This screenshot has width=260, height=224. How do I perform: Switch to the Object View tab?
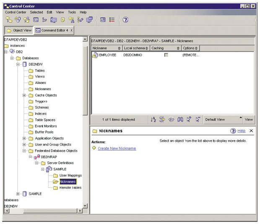[19, 30]
